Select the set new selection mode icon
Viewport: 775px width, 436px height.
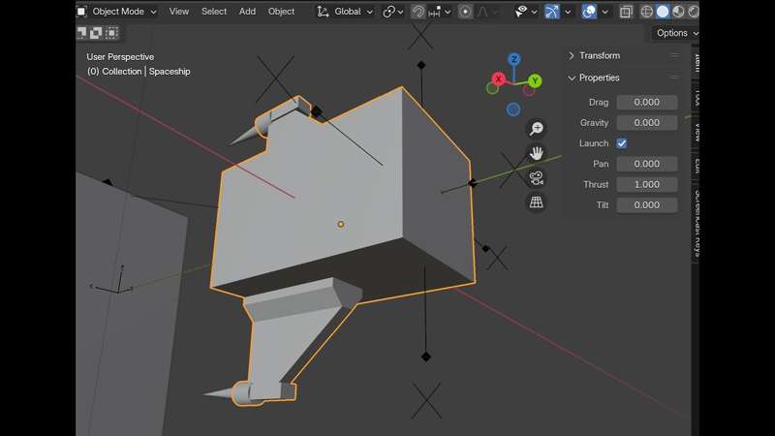coord(81,33)
